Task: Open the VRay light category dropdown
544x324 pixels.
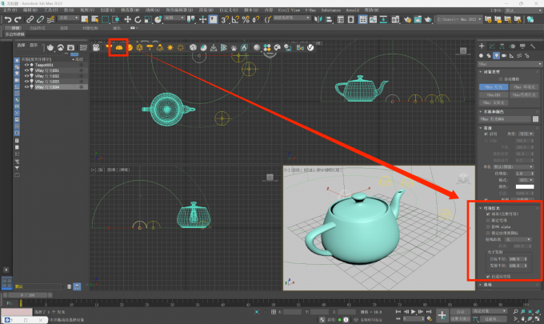Action: 510,64
